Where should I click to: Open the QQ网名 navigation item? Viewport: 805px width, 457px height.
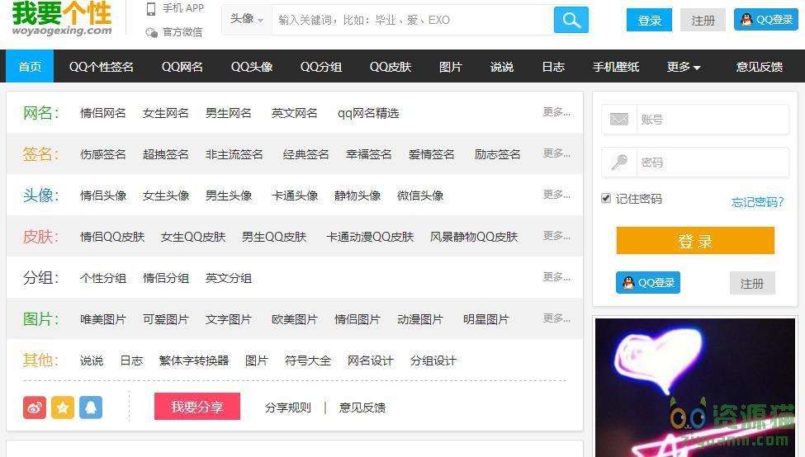[182, 67]
